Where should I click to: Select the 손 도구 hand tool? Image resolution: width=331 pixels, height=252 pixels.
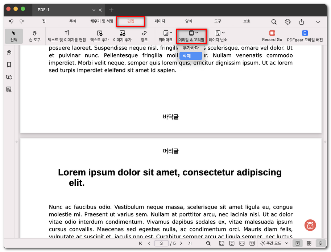pos(35,36)
